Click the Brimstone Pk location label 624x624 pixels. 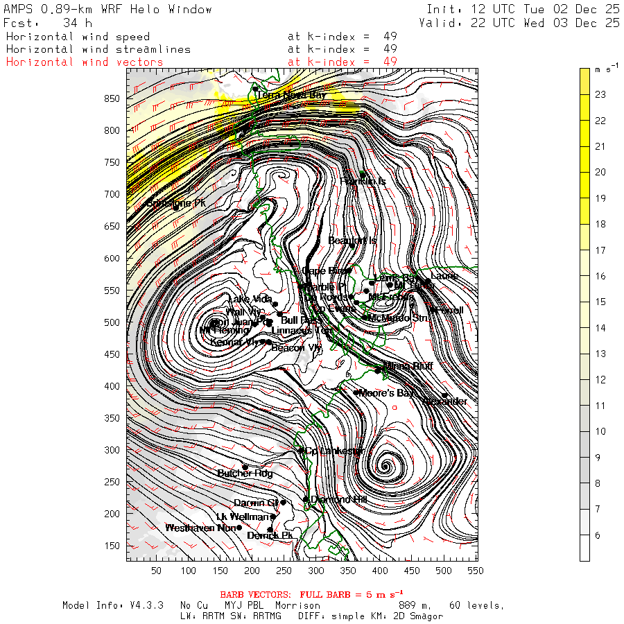coord(176,203)
